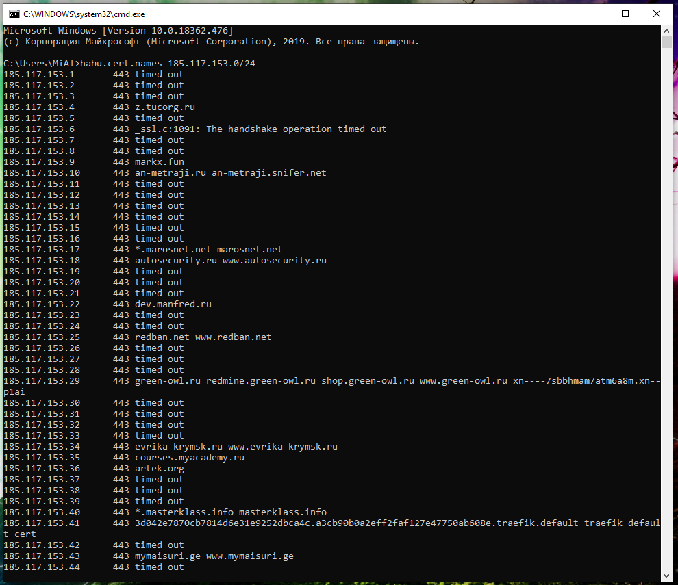
Task: Click the www.mymaisuri.ge hostname
Action: coord(250,556)
